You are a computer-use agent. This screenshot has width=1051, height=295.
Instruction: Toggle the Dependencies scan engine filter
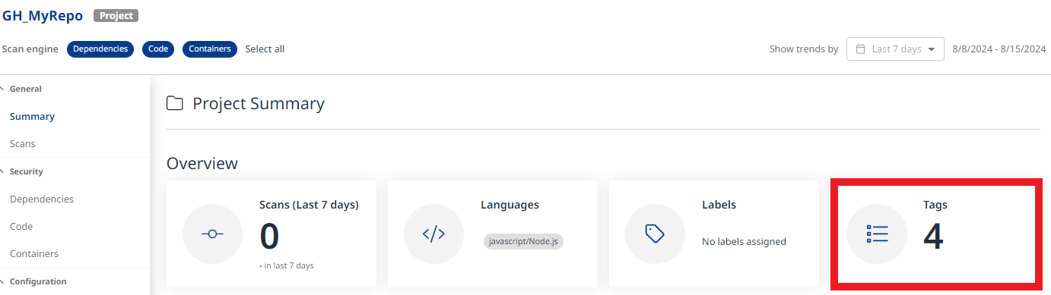pos(100,49)
